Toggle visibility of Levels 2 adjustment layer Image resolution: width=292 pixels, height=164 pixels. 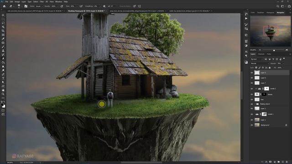(252, 89)
